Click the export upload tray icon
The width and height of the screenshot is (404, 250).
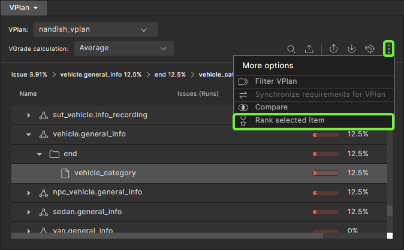(x=309, y=49)
